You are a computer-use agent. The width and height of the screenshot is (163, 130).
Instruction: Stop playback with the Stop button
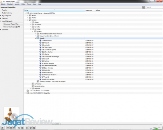tap(11, 128)
